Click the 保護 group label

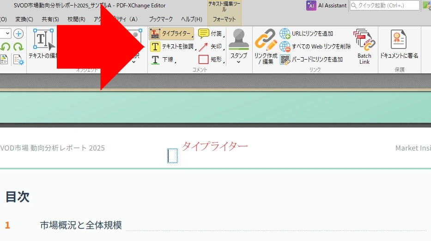400,70
